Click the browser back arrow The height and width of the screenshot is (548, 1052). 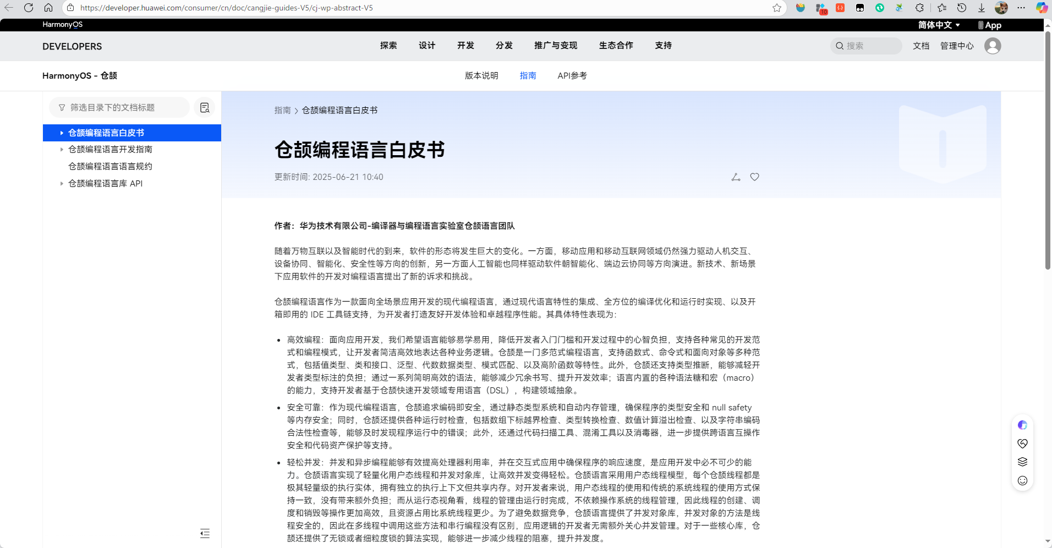9,8
